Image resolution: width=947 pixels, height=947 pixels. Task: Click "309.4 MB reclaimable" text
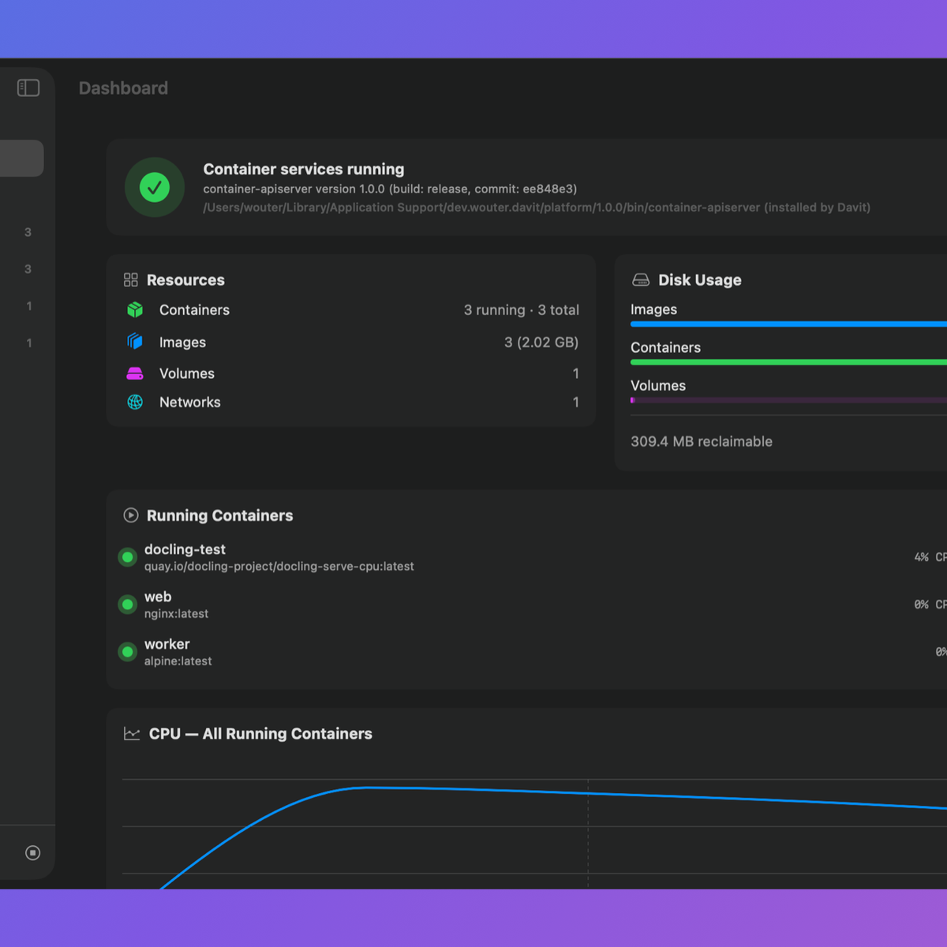[702, 441]
